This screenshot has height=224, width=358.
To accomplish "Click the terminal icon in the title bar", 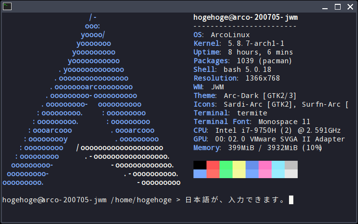I will point(7,6).
